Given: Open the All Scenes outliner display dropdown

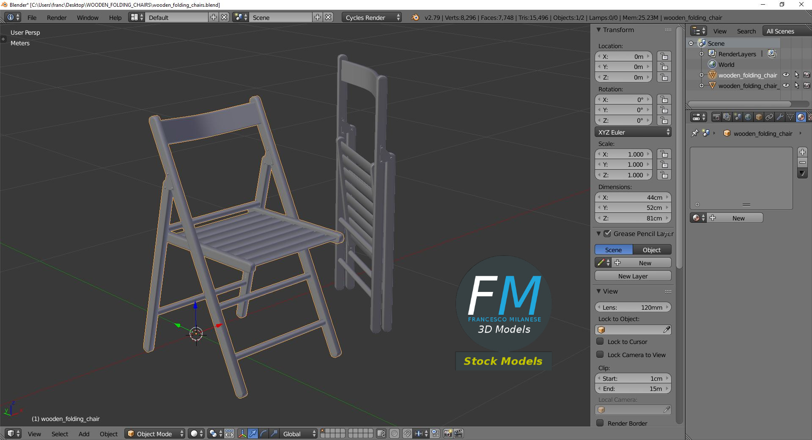Looking at the screenshot, I should [x=787, y=31].
